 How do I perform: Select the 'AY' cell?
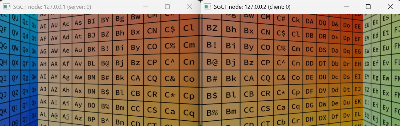54,76
